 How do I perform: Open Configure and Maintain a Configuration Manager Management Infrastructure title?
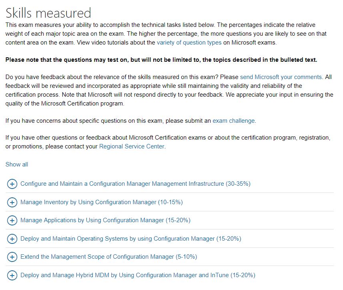tap(135, 184)
